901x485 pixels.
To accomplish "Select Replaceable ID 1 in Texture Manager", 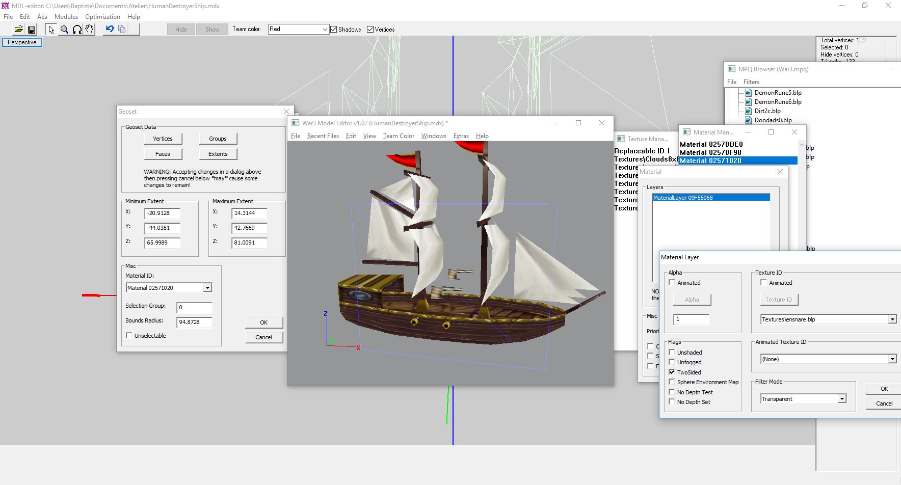I will (x=642, y=151).
